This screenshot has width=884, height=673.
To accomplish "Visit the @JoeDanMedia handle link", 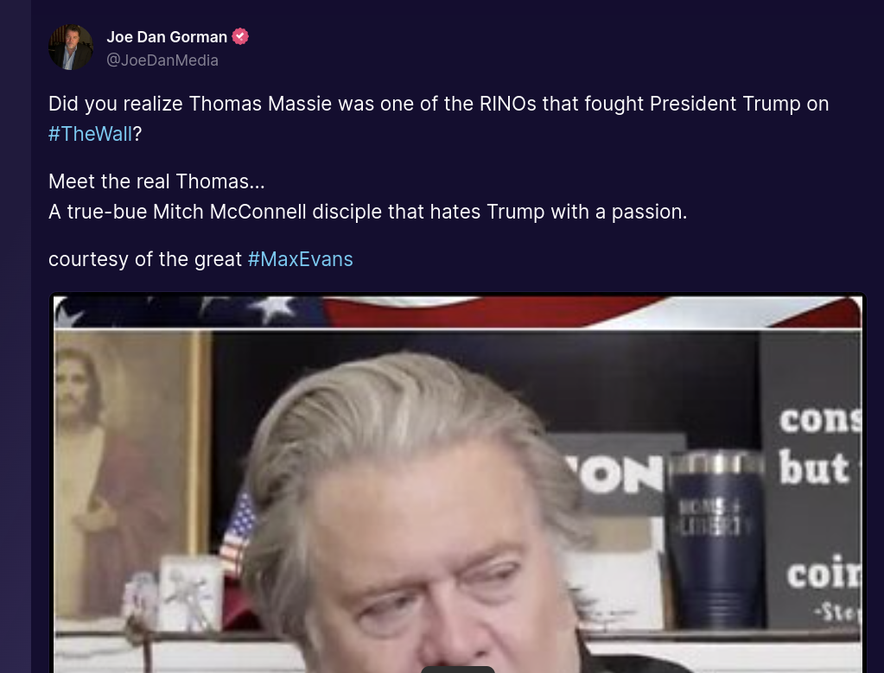I will tap(162, 60).
